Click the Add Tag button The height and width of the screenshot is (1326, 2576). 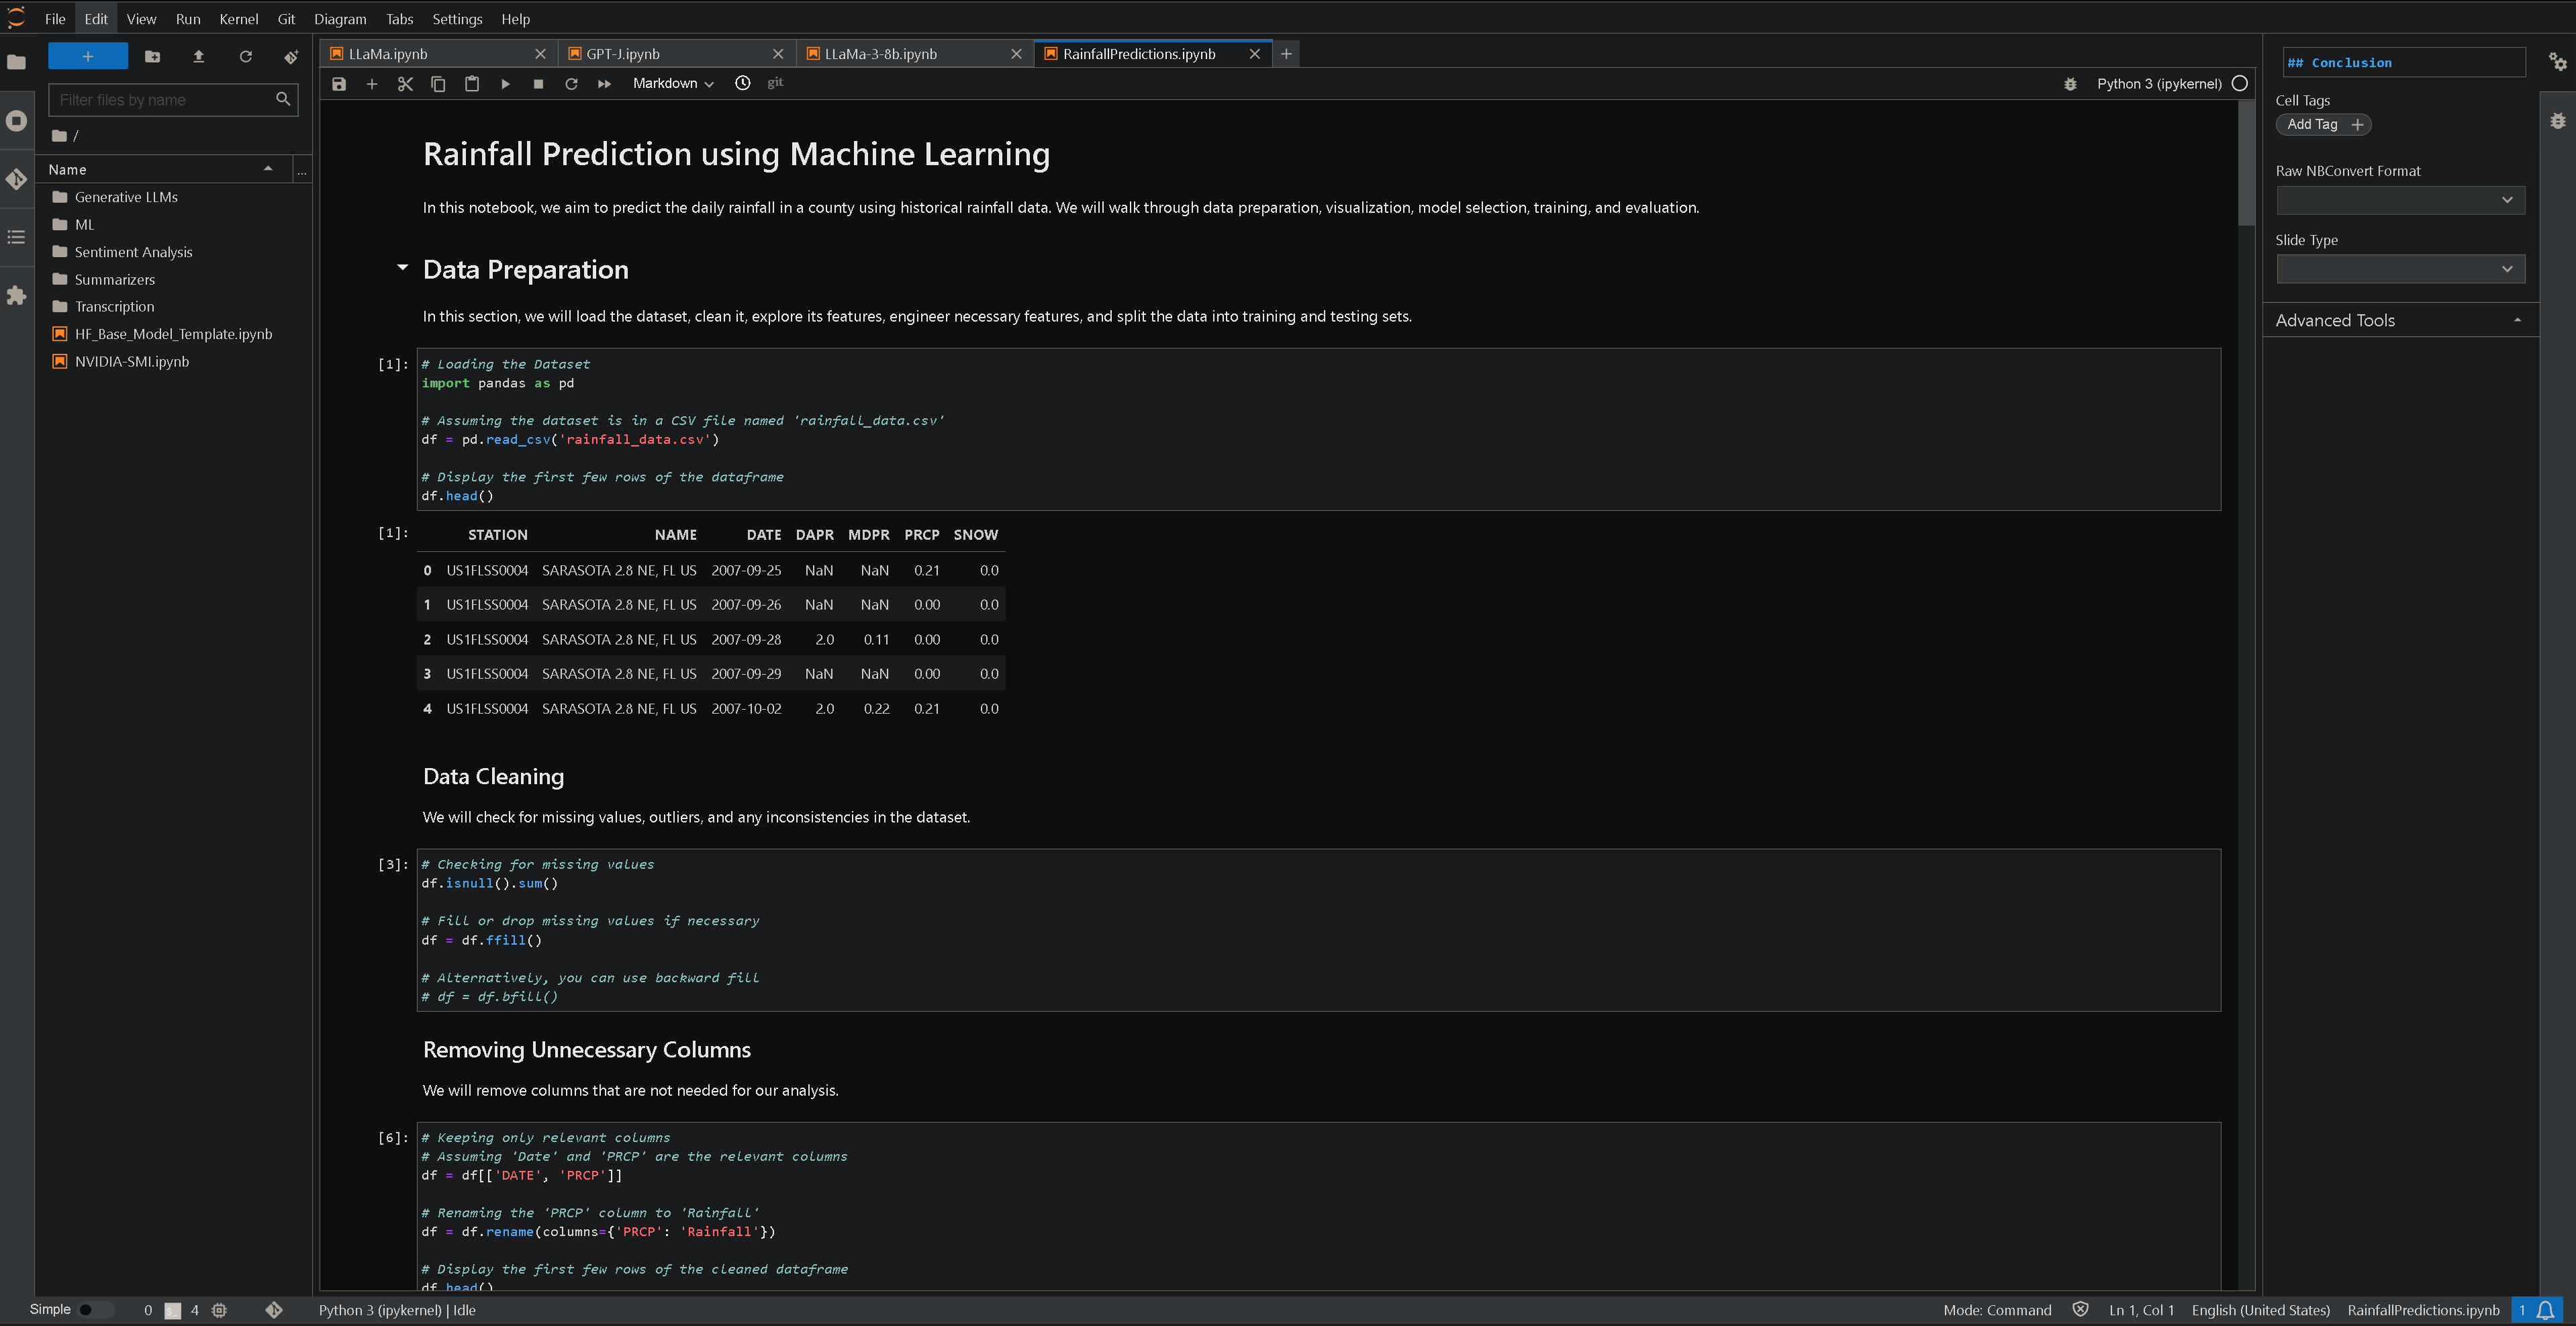[2322, 124]
